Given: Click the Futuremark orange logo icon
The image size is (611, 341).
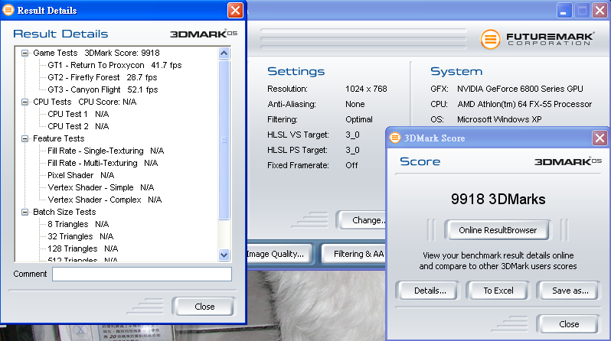Looking at the screenshot, I should click(490, 39).
